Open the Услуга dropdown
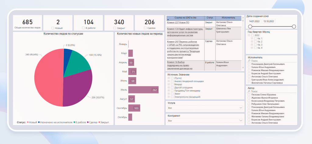Screen dimensions: 312x144 click(205, 108)
